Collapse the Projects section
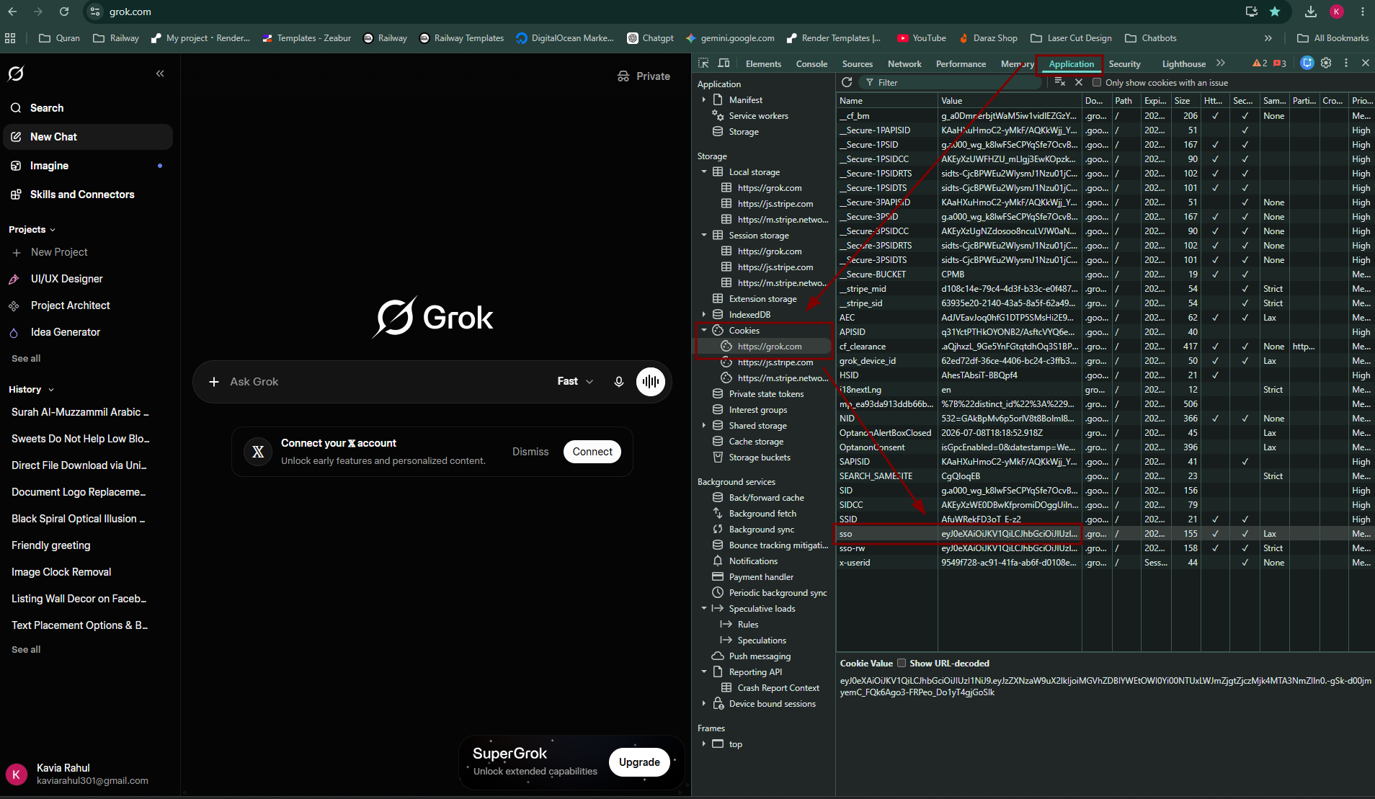 (32, 230)
